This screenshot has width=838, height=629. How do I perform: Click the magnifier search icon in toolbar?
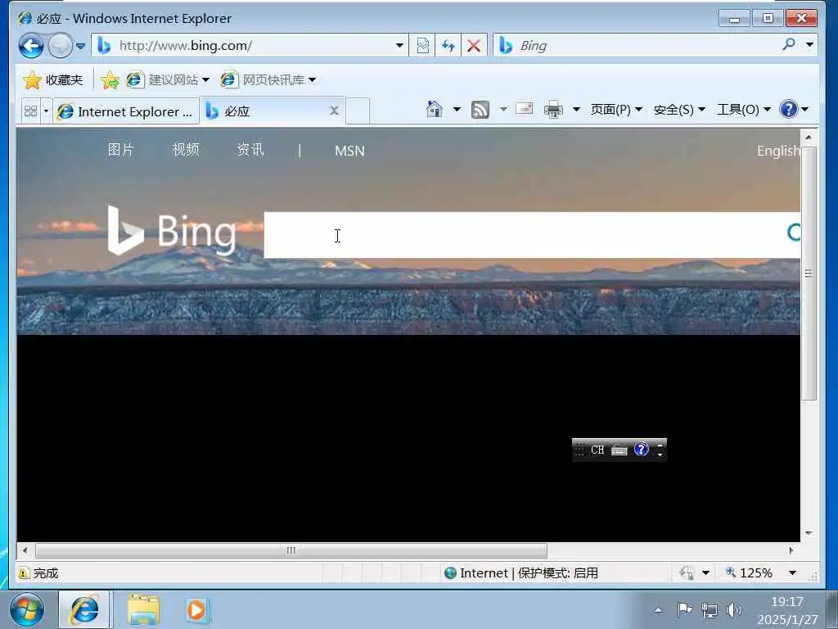tap(789, 45)
